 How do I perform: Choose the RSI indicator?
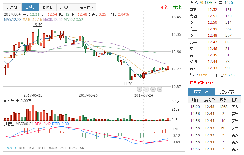[x=31, y=148]
